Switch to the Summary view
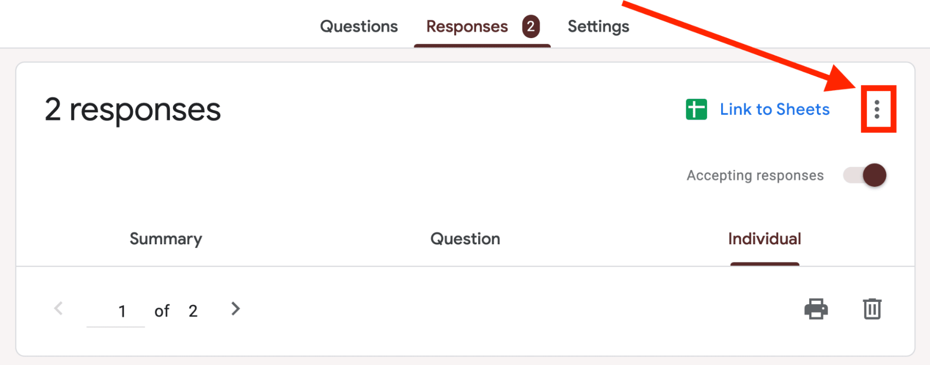Image resolution: width=930 pixels, height=365 pixels. 166,239
